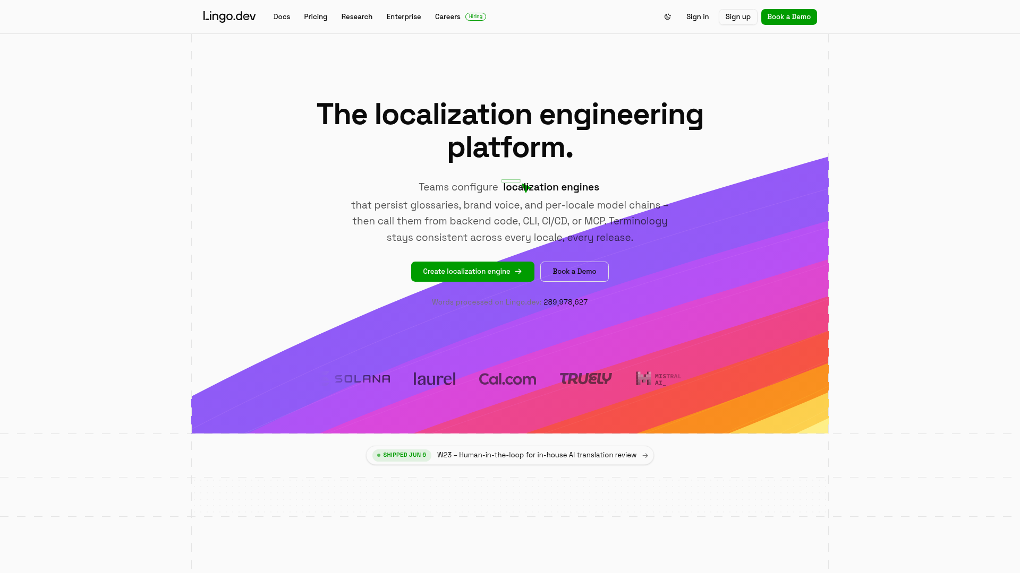Image resolution: width=1020 pixels, height=573 pixels.
Task: Click the green Hiring badge
Action: pos(475,16)
